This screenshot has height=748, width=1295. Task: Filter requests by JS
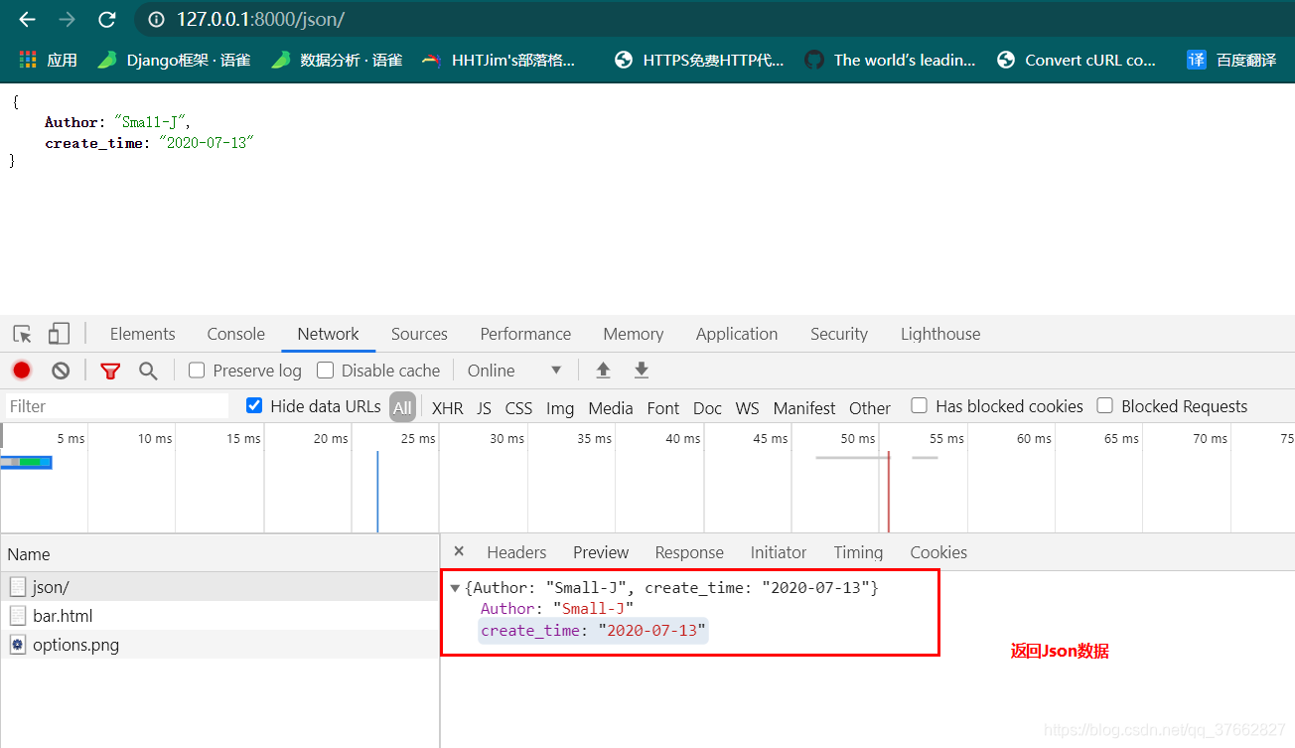[484, 407]
